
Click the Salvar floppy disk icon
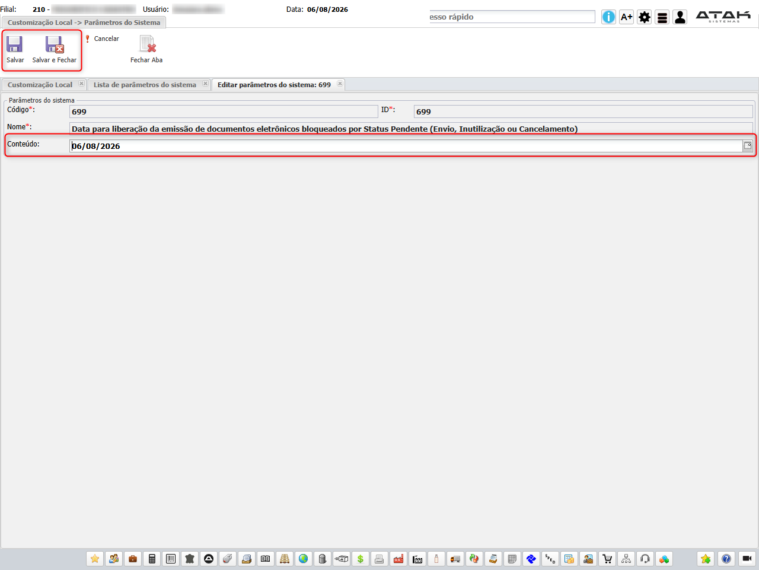tap(15, 44)
